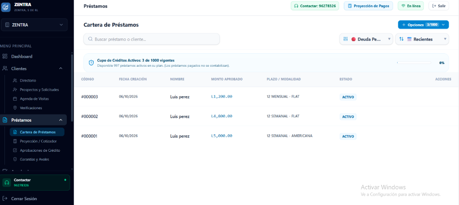Click the shield icon in credit quota banner
Screen dimensions: 459x205
click(91, 63)
